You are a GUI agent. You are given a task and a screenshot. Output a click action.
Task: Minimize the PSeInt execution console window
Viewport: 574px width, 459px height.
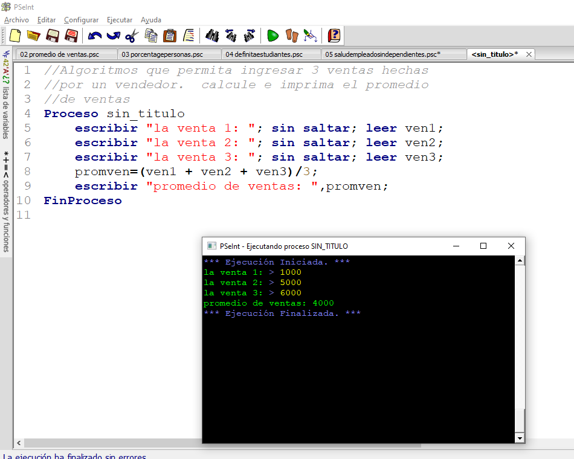pyautogui.click(x=456, y=246)
